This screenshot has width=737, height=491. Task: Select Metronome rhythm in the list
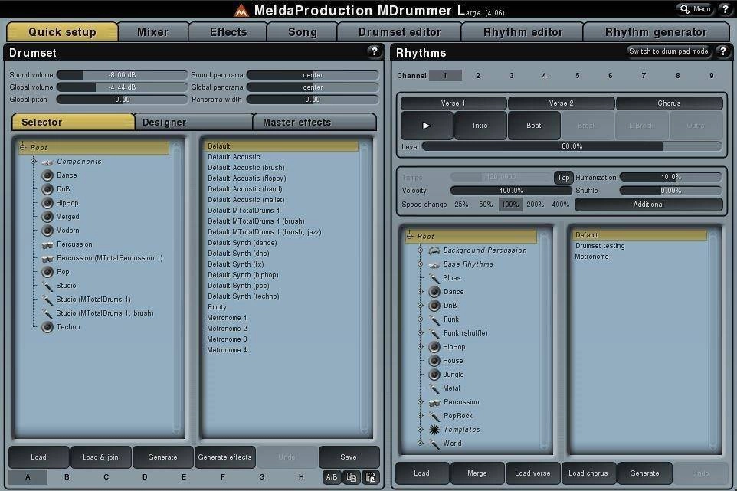591,257
